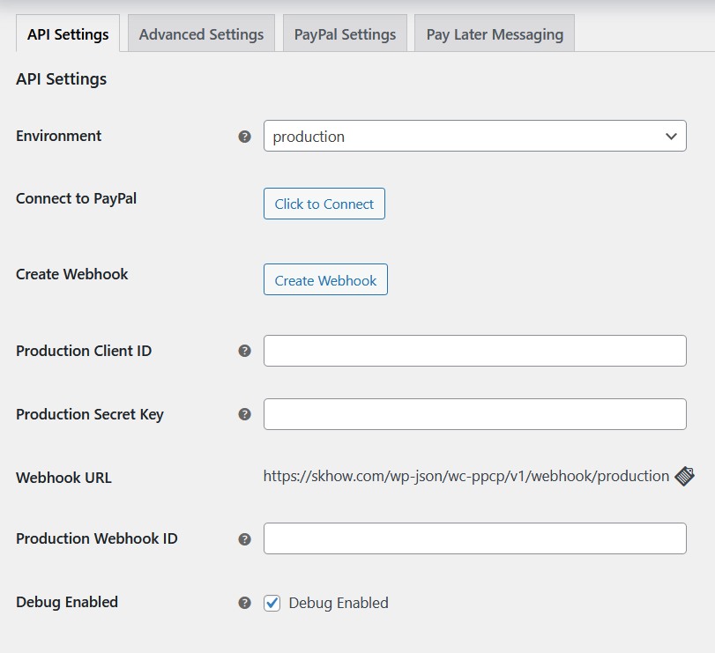Screen dimensions: 715x653
Task: Click the Create Webhook button
Action: (x=325, y=279)
